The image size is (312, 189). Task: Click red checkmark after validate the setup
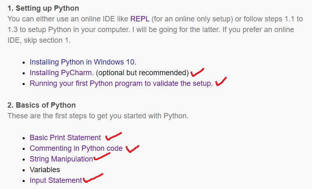221,82
